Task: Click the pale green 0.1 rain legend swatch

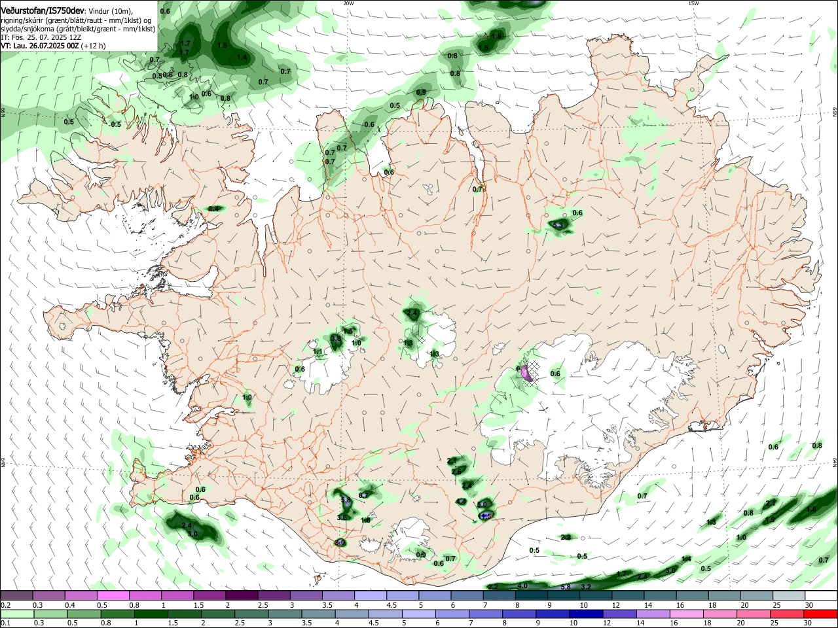Action: tap(16, 614)
